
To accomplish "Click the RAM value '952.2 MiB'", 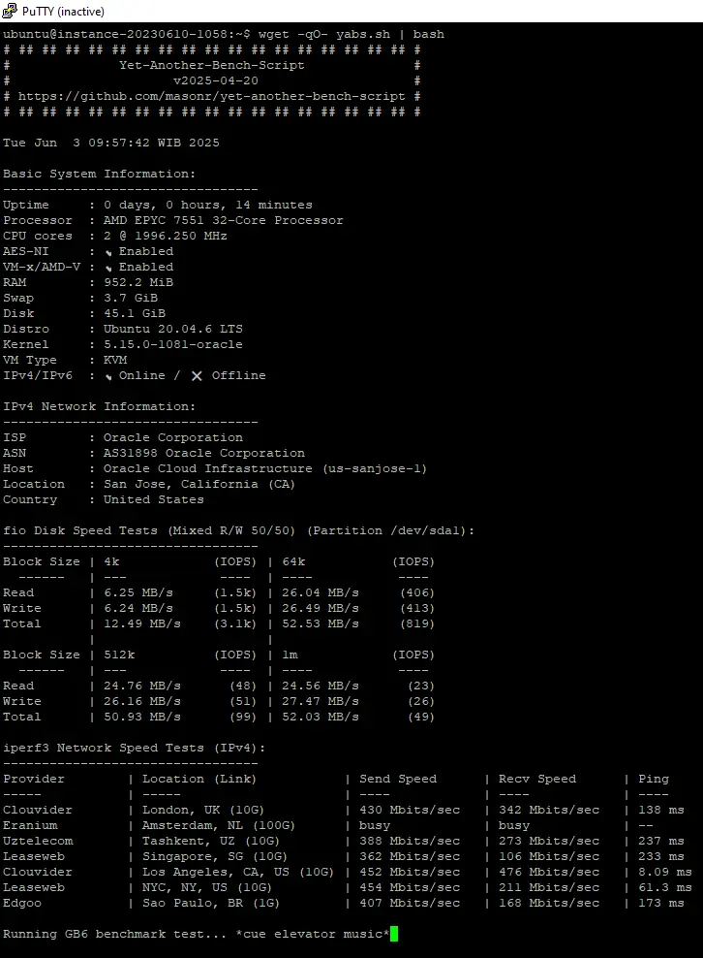I will click(x=138, y=282).
